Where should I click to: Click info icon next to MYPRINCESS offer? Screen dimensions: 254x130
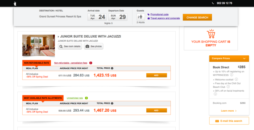click(x=231, y=75)
